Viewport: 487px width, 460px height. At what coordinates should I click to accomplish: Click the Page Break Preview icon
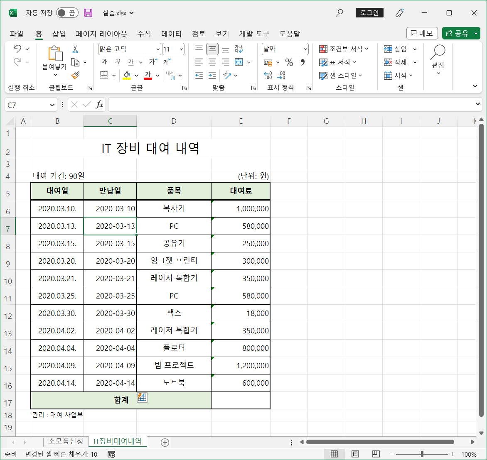376,454
